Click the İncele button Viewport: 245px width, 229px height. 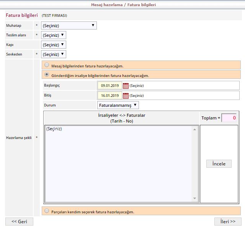(219, 164)
